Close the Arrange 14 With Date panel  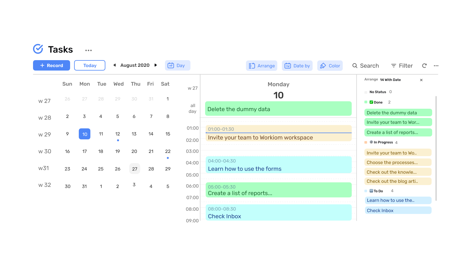pos(421,80)
